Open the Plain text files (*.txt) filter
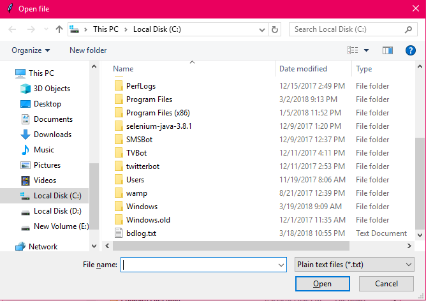426x301 pixels. pyautogui.click(x=355, y=265)
